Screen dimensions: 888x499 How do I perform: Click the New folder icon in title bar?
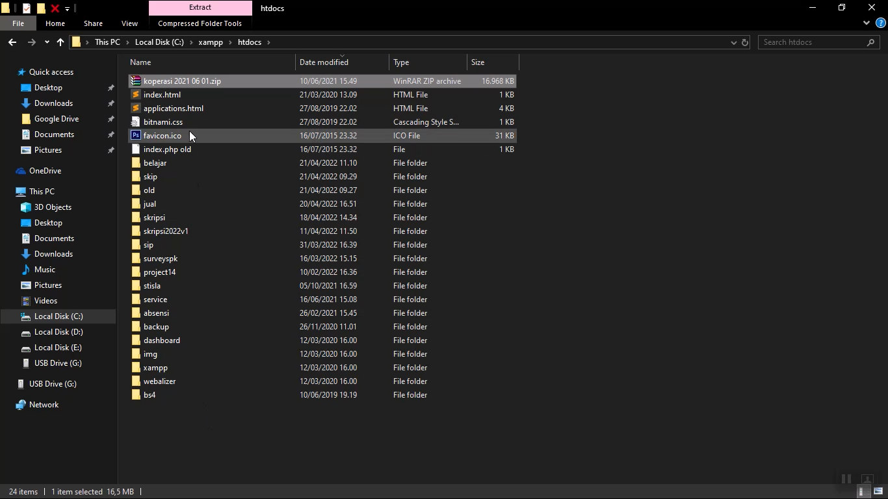pos(41,8)
